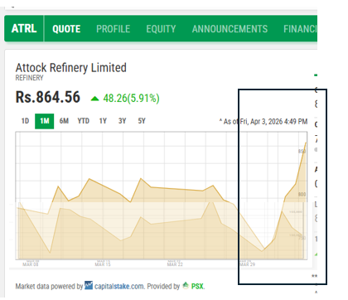
Task: Select the 1M chart range
Action: pyautogui.click(x=45, y=121)
